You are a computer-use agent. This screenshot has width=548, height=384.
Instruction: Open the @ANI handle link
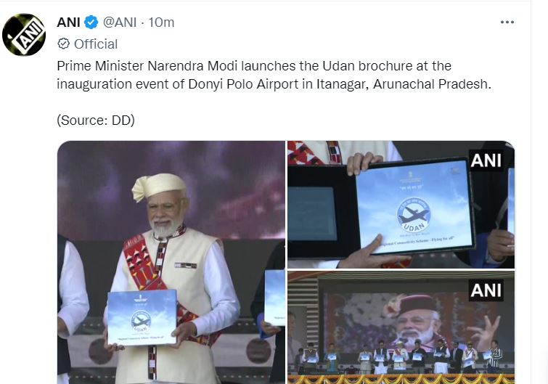(120, 23)
